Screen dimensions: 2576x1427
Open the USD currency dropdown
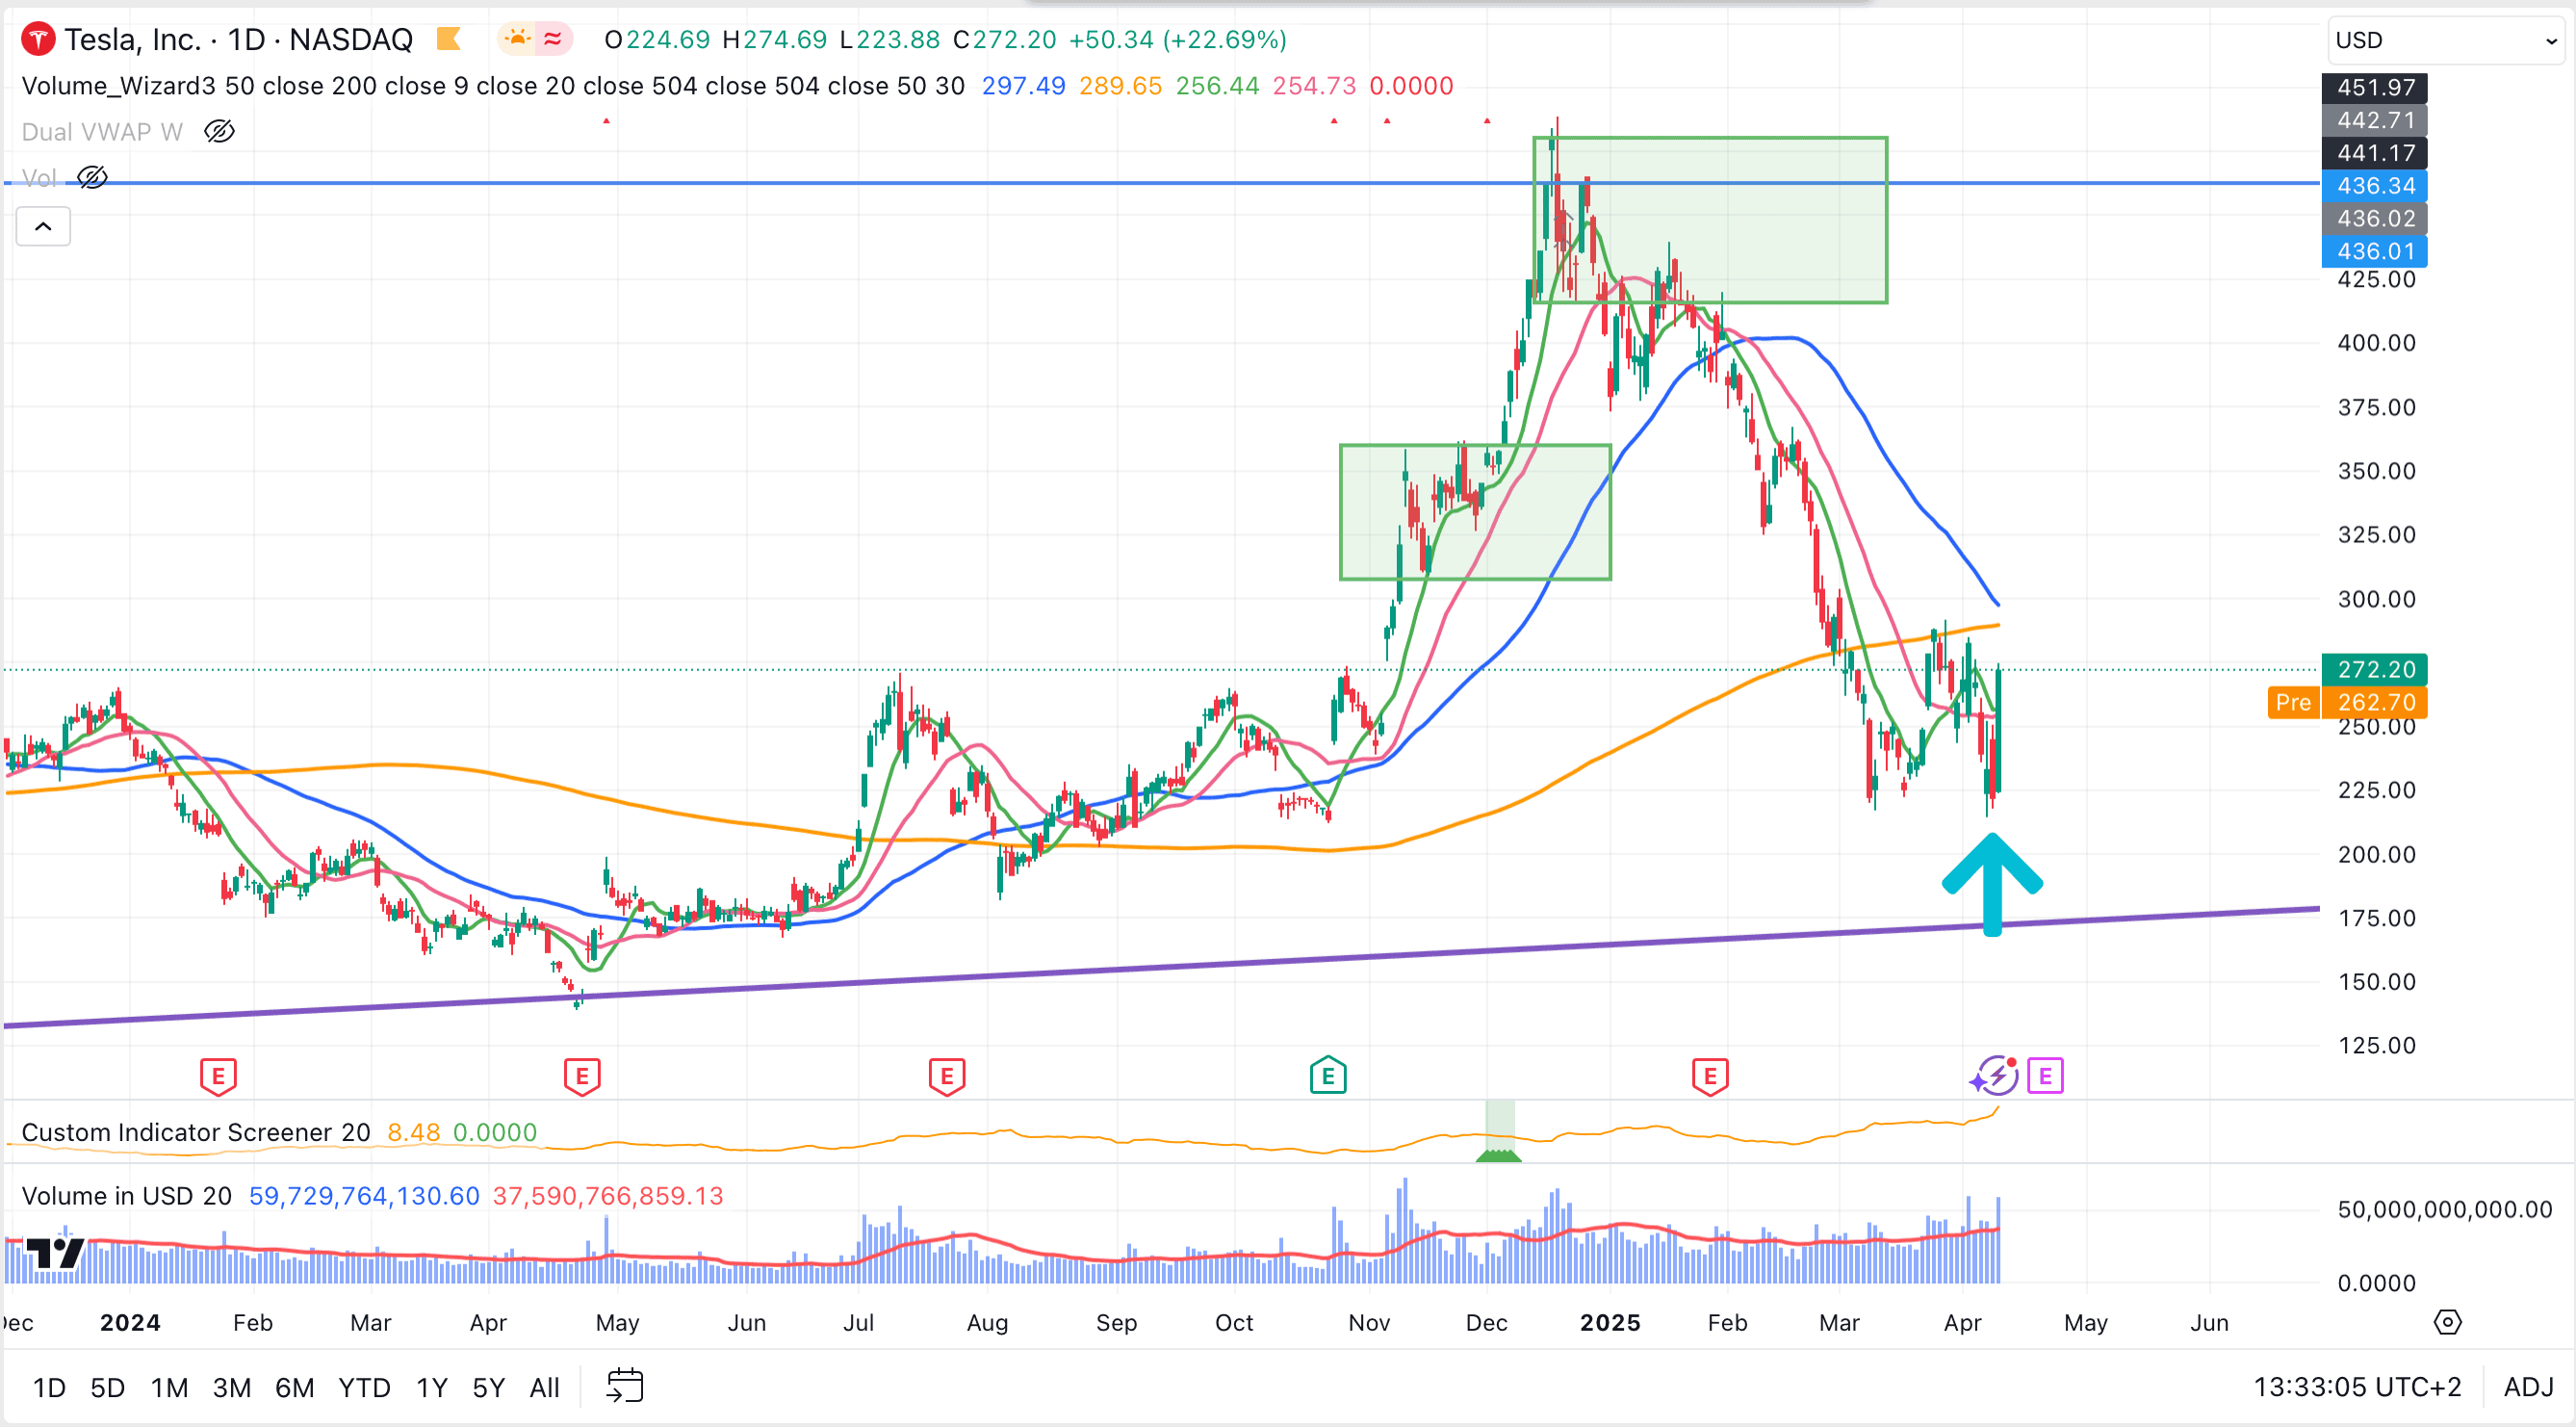pos(2447,40)
